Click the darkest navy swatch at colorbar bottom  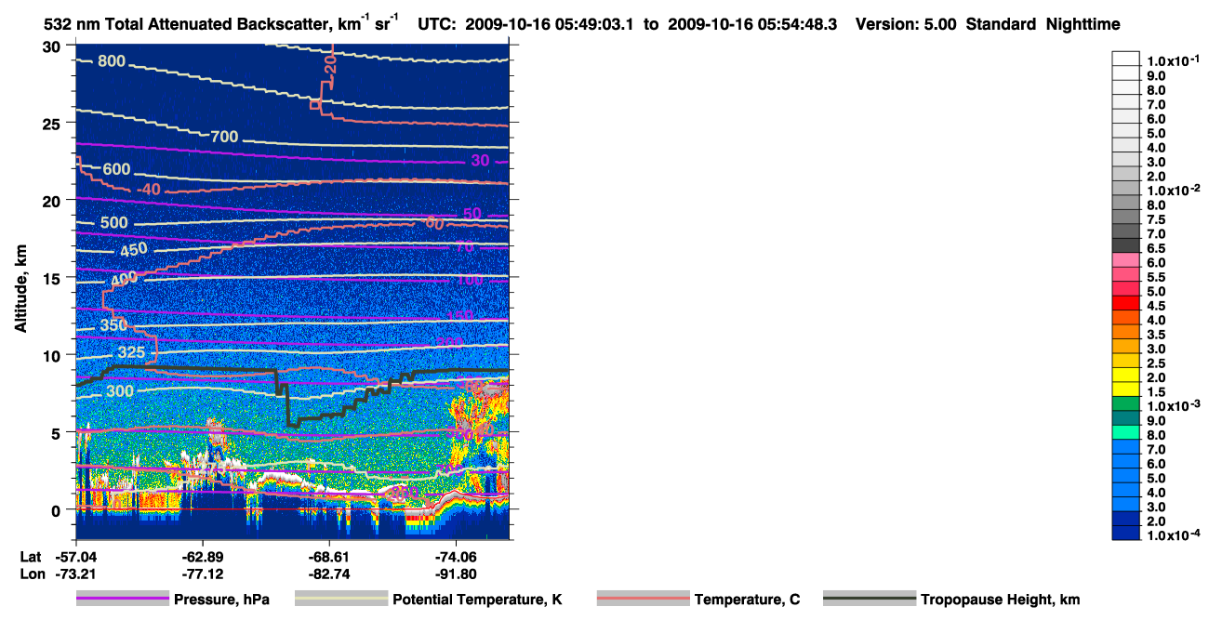tap(1126, 533)
